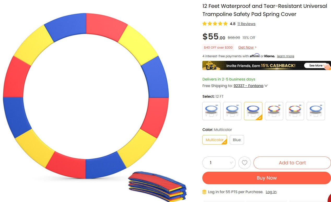Select the first blue trampoline size thumbnail
The width and height of the screenshot is (331, 202).
(211, 111)
